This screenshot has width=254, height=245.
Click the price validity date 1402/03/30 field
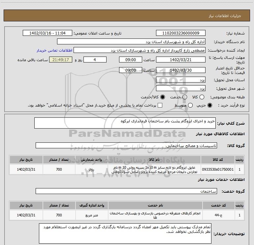coord(181,70)
